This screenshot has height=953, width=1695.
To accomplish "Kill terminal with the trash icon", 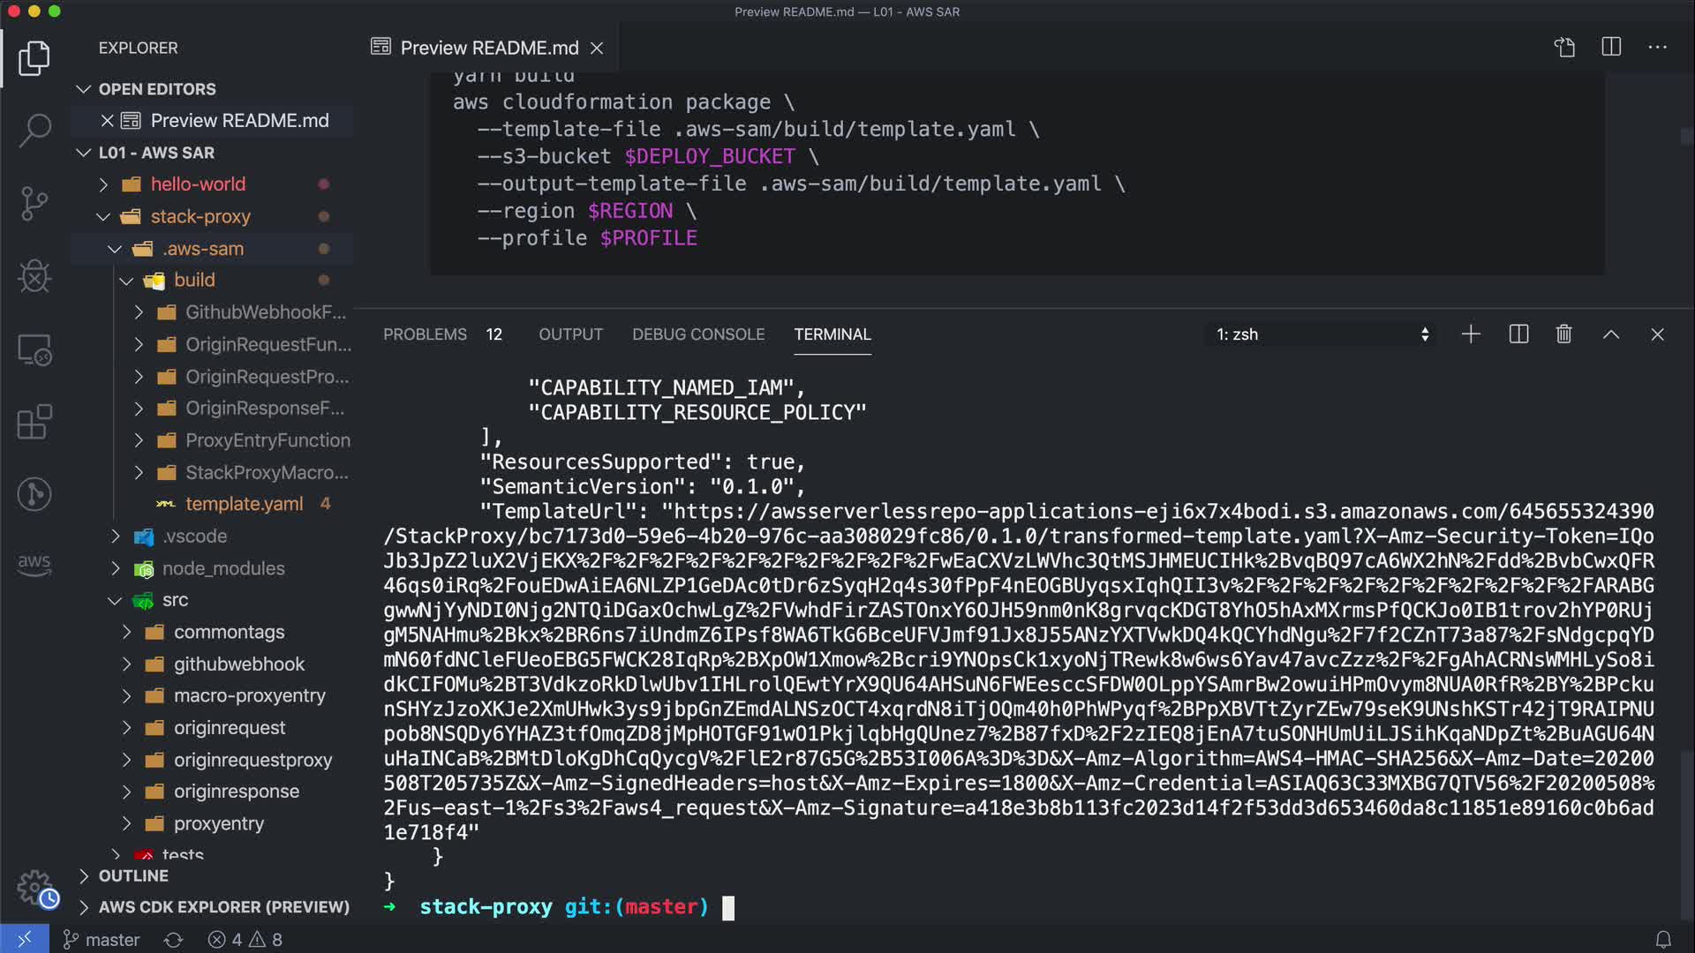I will tap(1563, 334).
